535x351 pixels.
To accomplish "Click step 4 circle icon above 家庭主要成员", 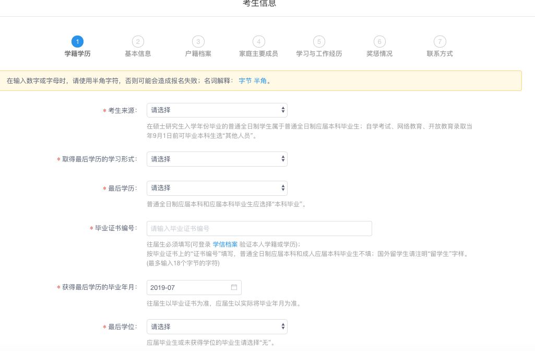I will [258, 42].
